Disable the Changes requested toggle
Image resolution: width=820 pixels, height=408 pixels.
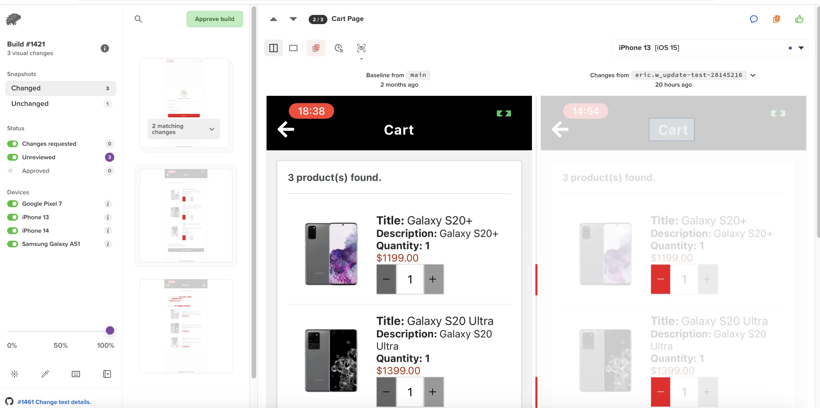coord(13,144)
